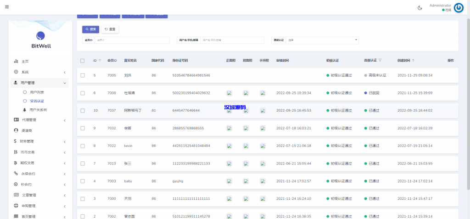Click the sort arrow next to the 创建时间 column header
This screenshot has height=219, width=470.
413,60
